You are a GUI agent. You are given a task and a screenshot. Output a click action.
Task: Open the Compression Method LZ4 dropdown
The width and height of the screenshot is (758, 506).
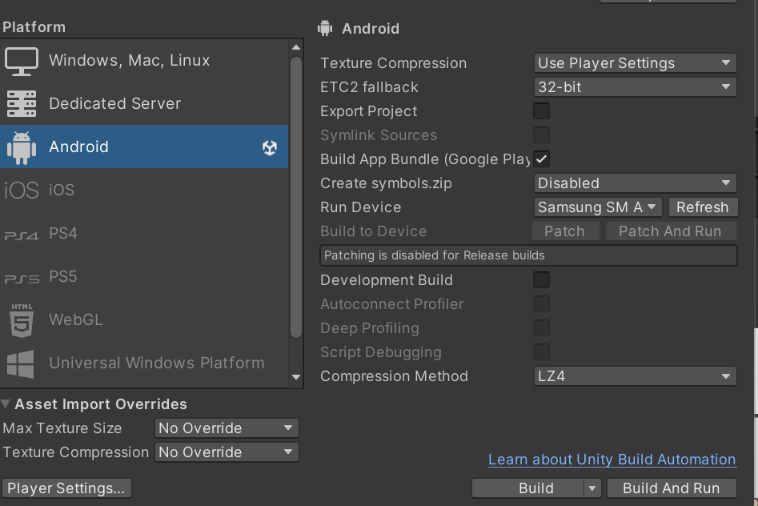pyautogui.click(x=636, y=375)
